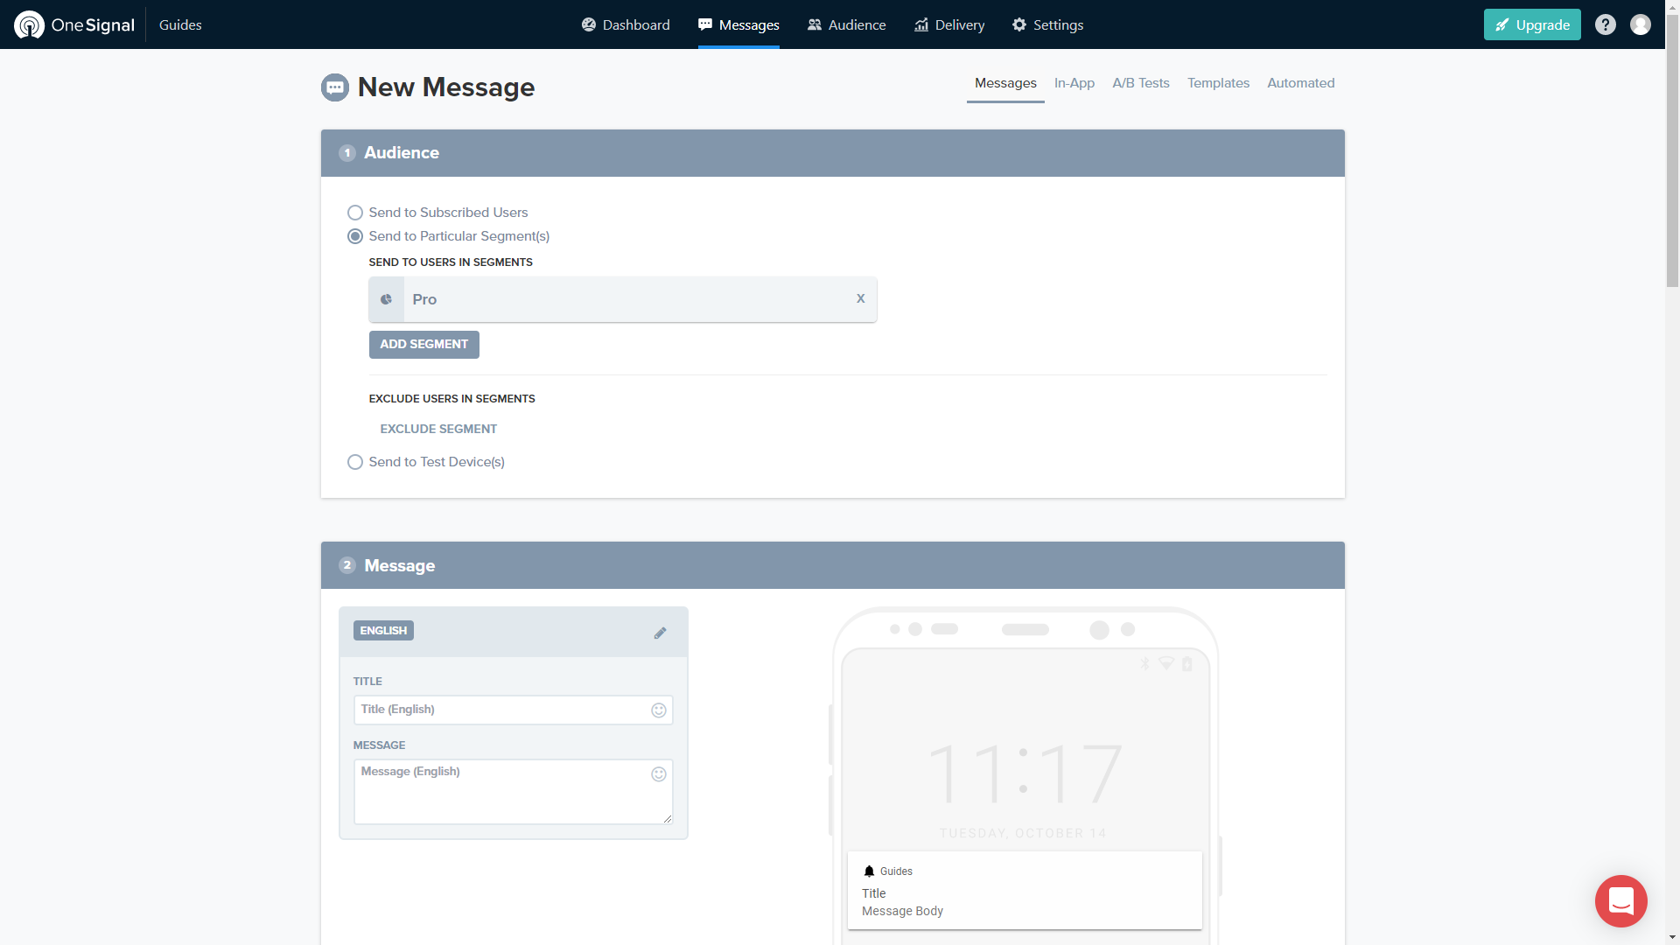
Task: Click the Audience section header
Action: (833, 153)
